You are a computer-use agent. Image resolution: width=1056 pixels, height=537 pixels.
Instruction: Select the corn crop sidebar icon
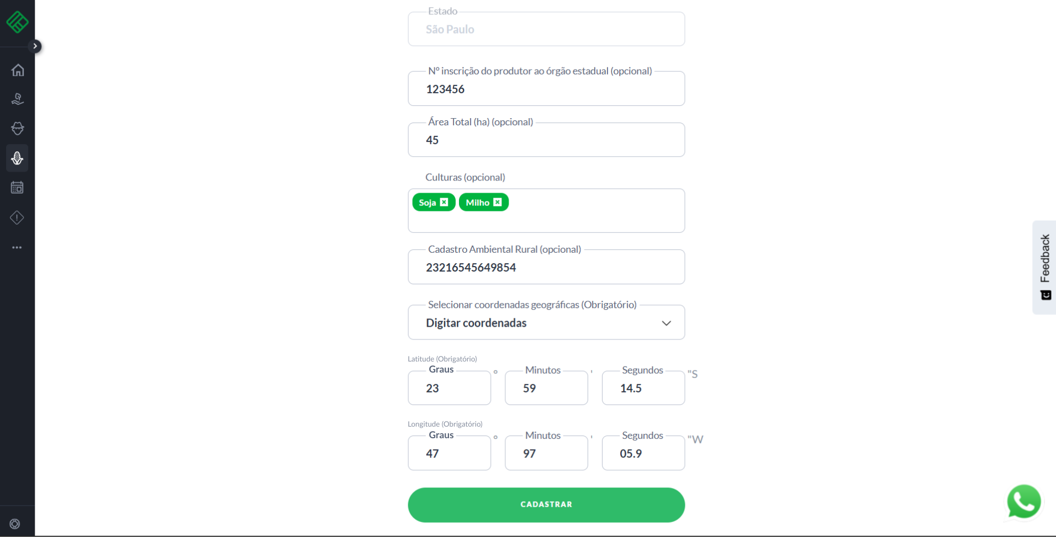pyautogui.click(x=18, y=158)
